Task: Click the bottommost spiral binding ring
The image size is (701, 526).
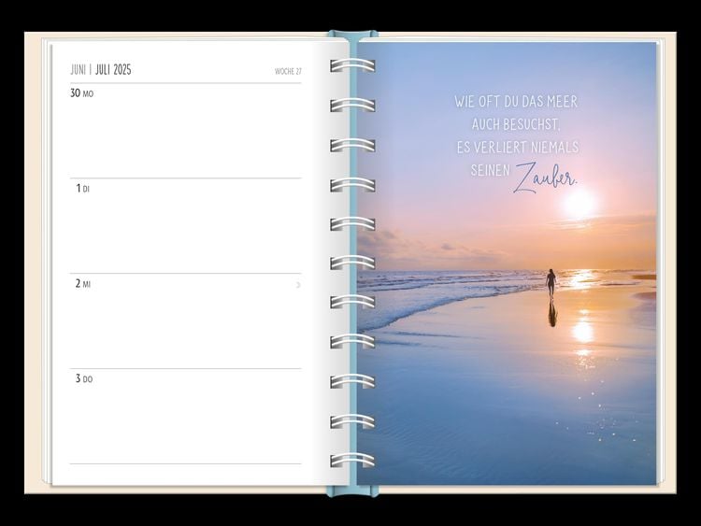Action: (352, 460)
